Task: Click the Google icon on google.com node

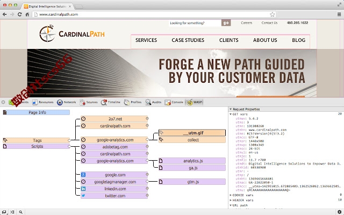Action: (x=83, y=175)
